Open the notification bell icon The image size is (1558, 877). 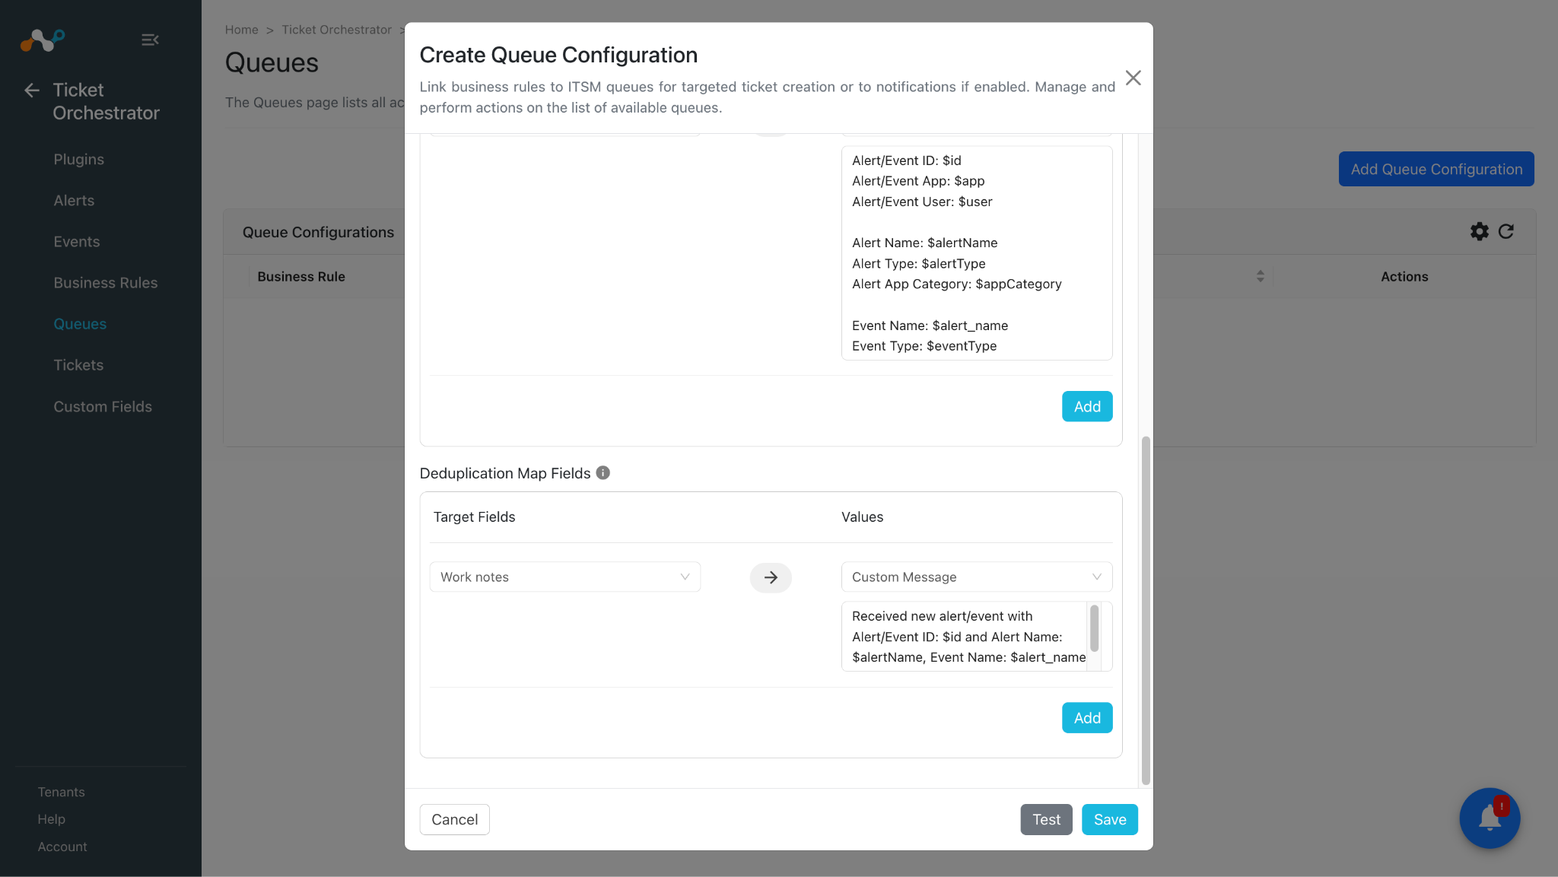[1490, 818]
